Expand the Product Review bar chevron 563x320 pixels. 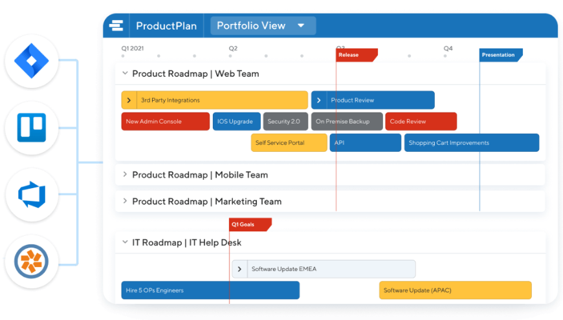(x=318, y=100)
